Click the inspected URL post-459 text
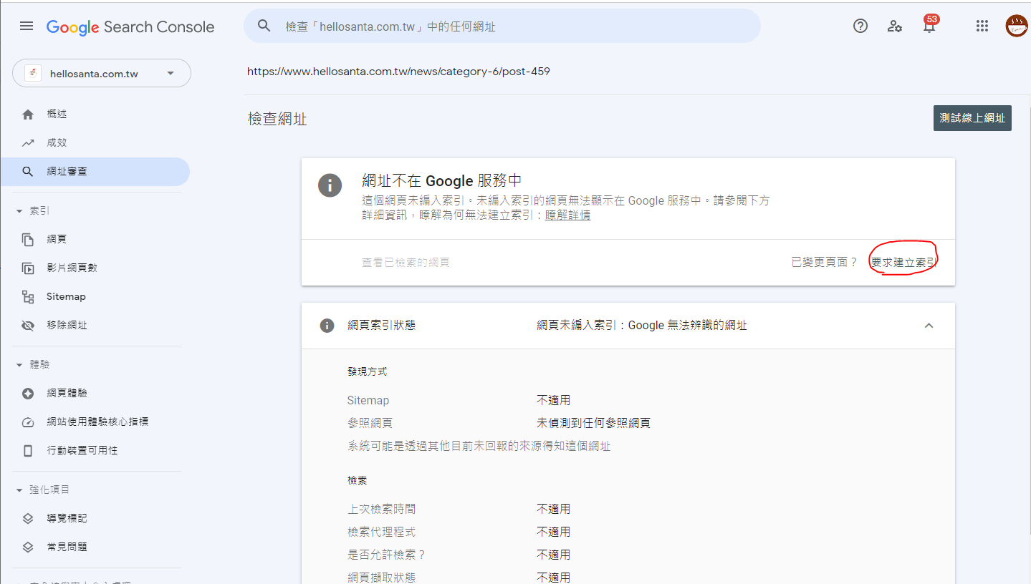 pos(398,72)
